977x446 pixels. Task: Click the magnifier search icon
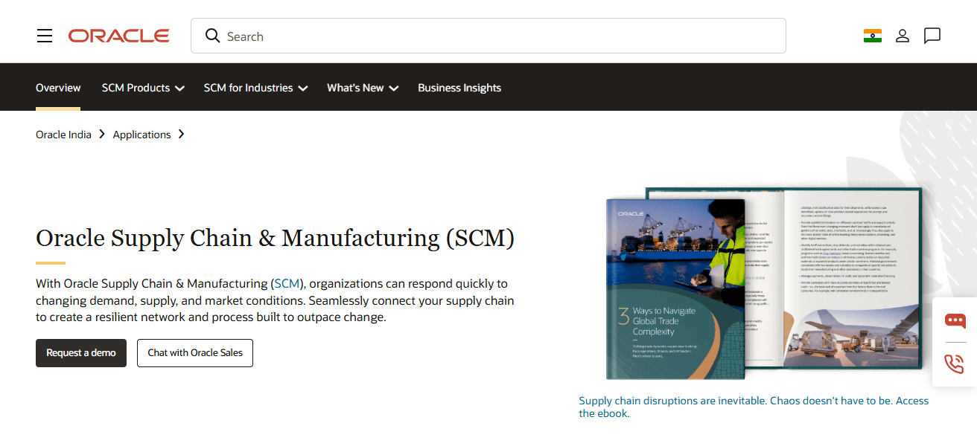213,36
